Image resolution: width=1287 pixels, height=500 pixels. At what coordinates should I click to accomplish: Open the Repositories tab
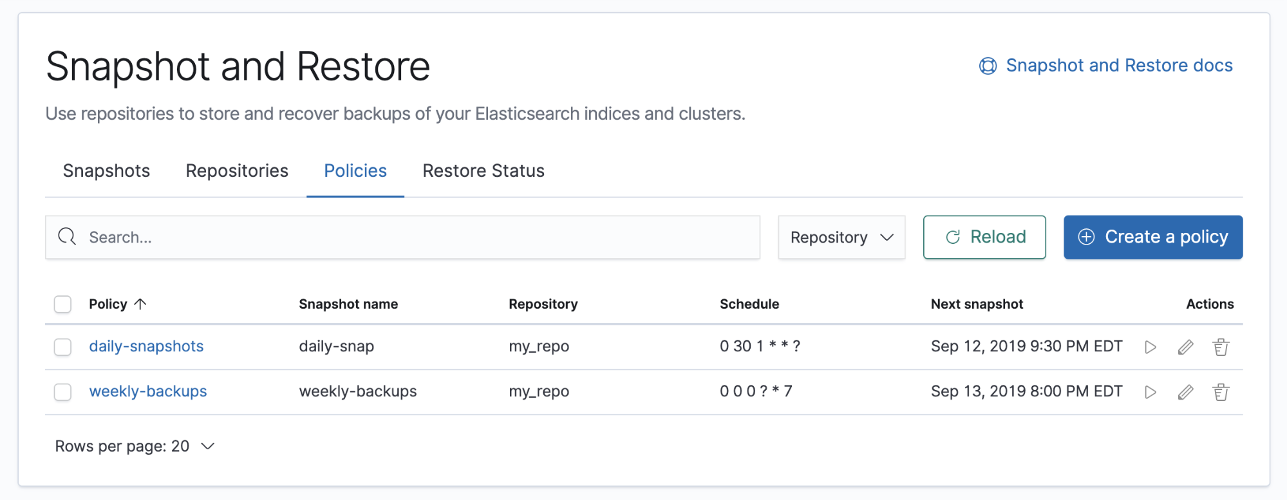(237, 171)
